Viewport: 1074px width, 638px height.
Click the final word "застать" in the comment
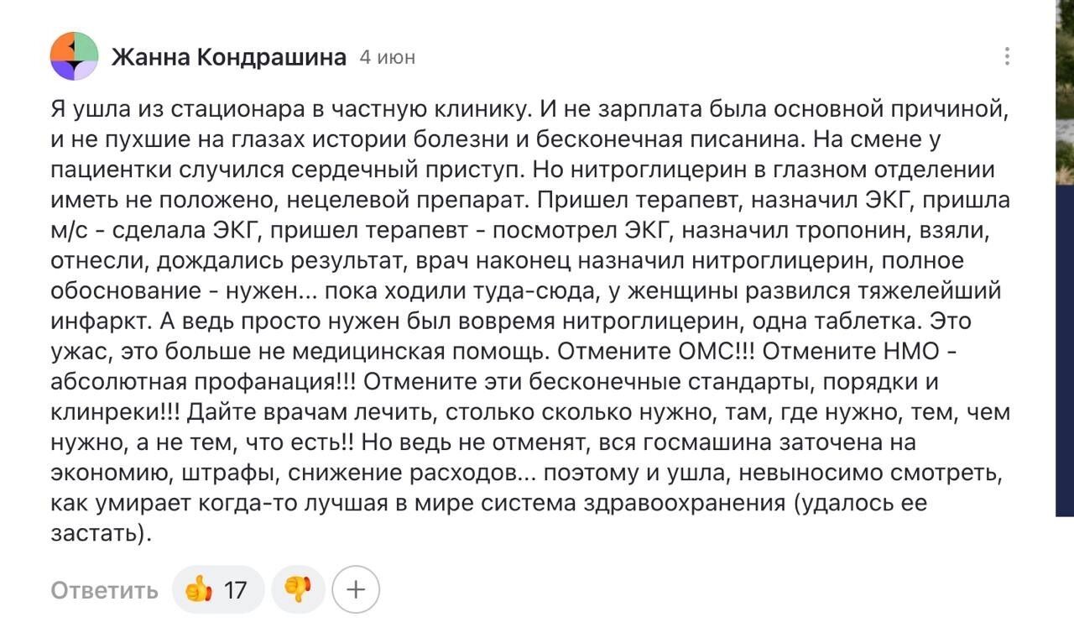[96, 533]
